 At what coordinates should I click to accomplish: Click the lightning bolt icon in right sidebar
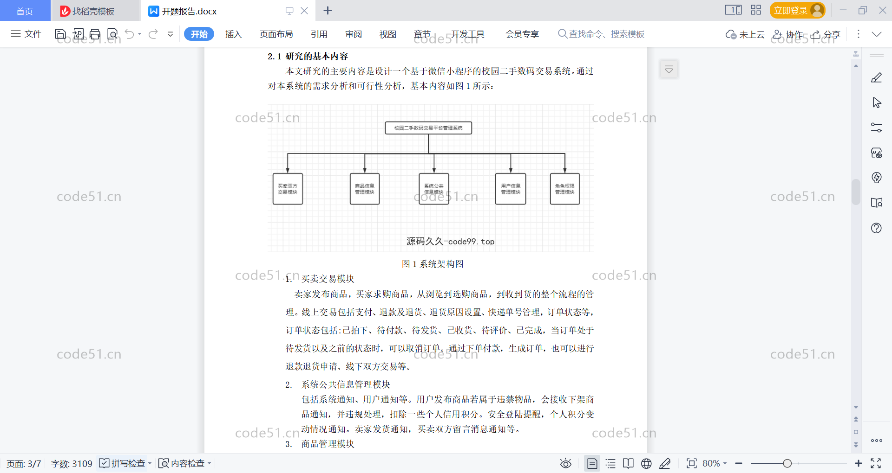pos(876,178)
